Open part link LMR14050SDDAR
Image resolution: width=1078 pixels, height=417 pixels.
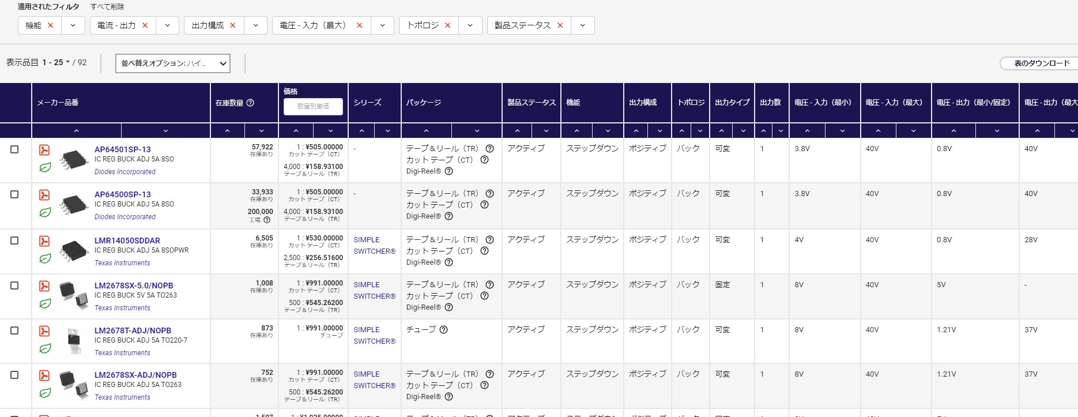pos(127,241)
